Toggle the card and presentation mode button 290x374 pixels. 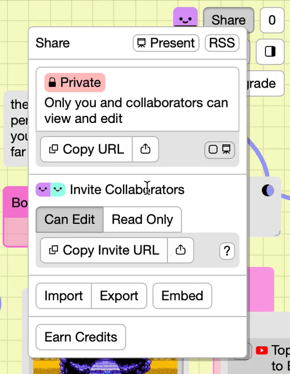[x=220, y=150]
